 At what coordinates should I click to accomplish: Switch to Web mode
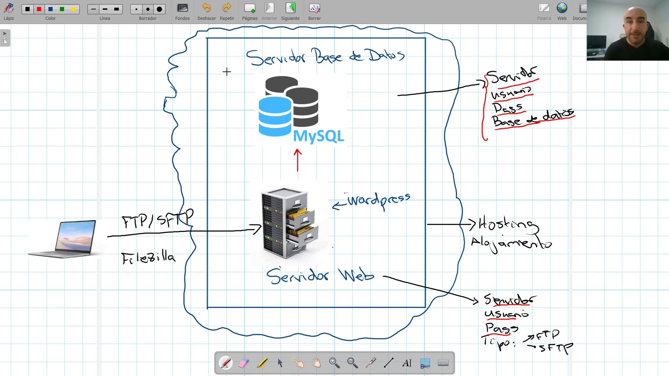pos(562,12)
